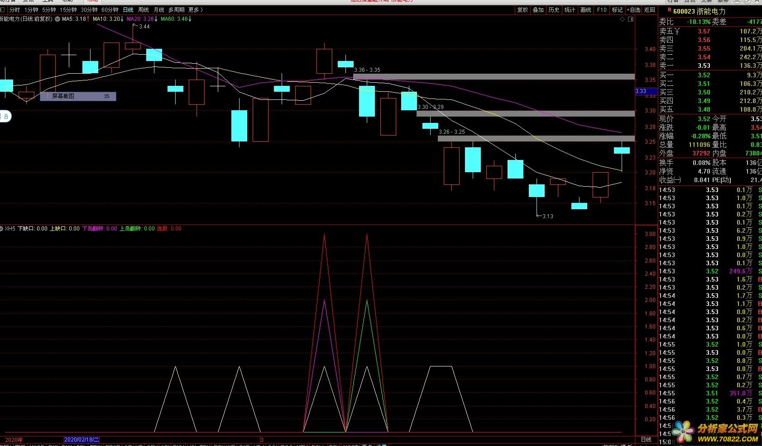Click the 上岛翻转: 0.00 indicator value
This screenshot has width=762, height=446.
pos(137,229)
